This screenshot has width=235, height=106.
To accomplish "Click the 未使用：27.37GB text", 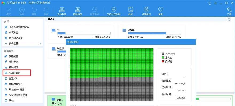I will (x=173, y=37).
